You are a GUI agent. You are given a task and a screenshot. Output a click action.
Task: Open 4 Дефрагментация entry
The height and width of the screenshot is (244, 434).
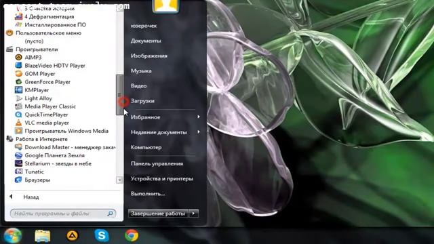[x=50, y=16]
